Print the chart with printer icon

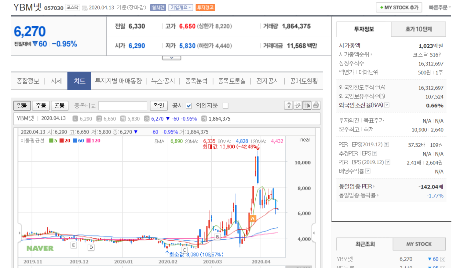pyautogui.click(x=316, y=105)
